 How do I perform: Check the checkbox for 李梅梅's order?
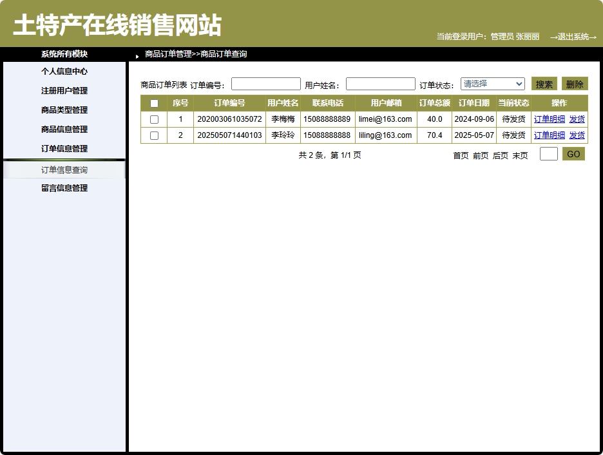point(154,119)
